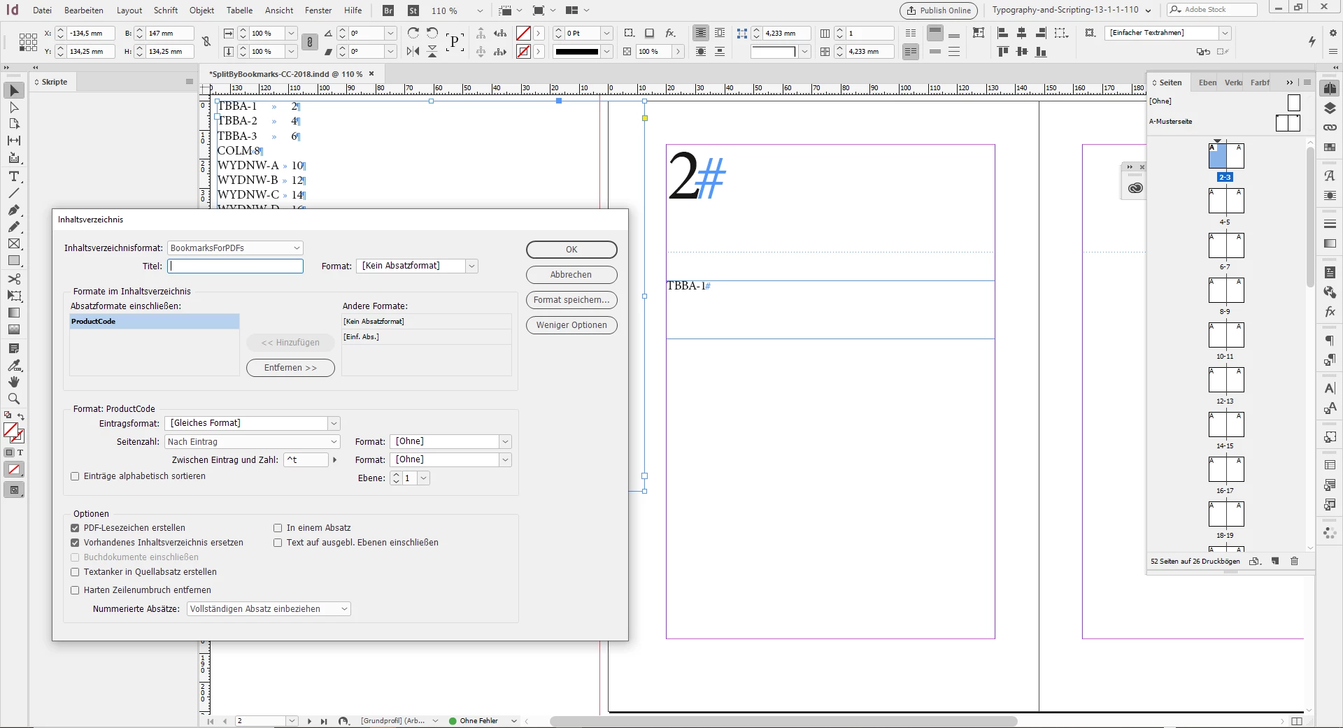Click 'Format speichern...' button

(x=571, y=300)
